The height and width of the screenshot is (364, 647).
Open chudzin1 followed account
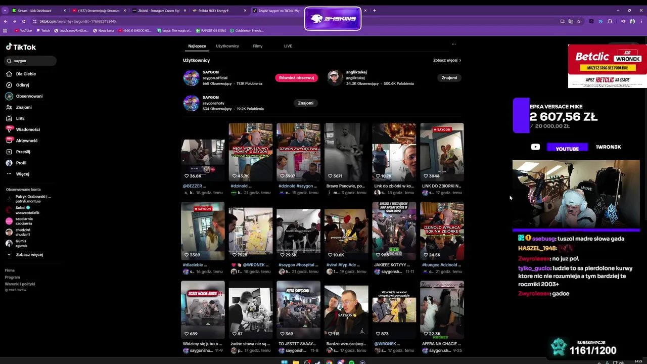[x=19, y=232]
